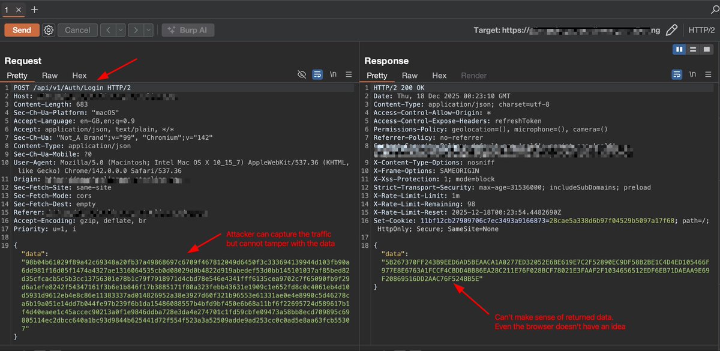This screenshot has height=351, width=720.
Task: Toggle word wrap in the Response editor
Action: (x=676, y=74)
